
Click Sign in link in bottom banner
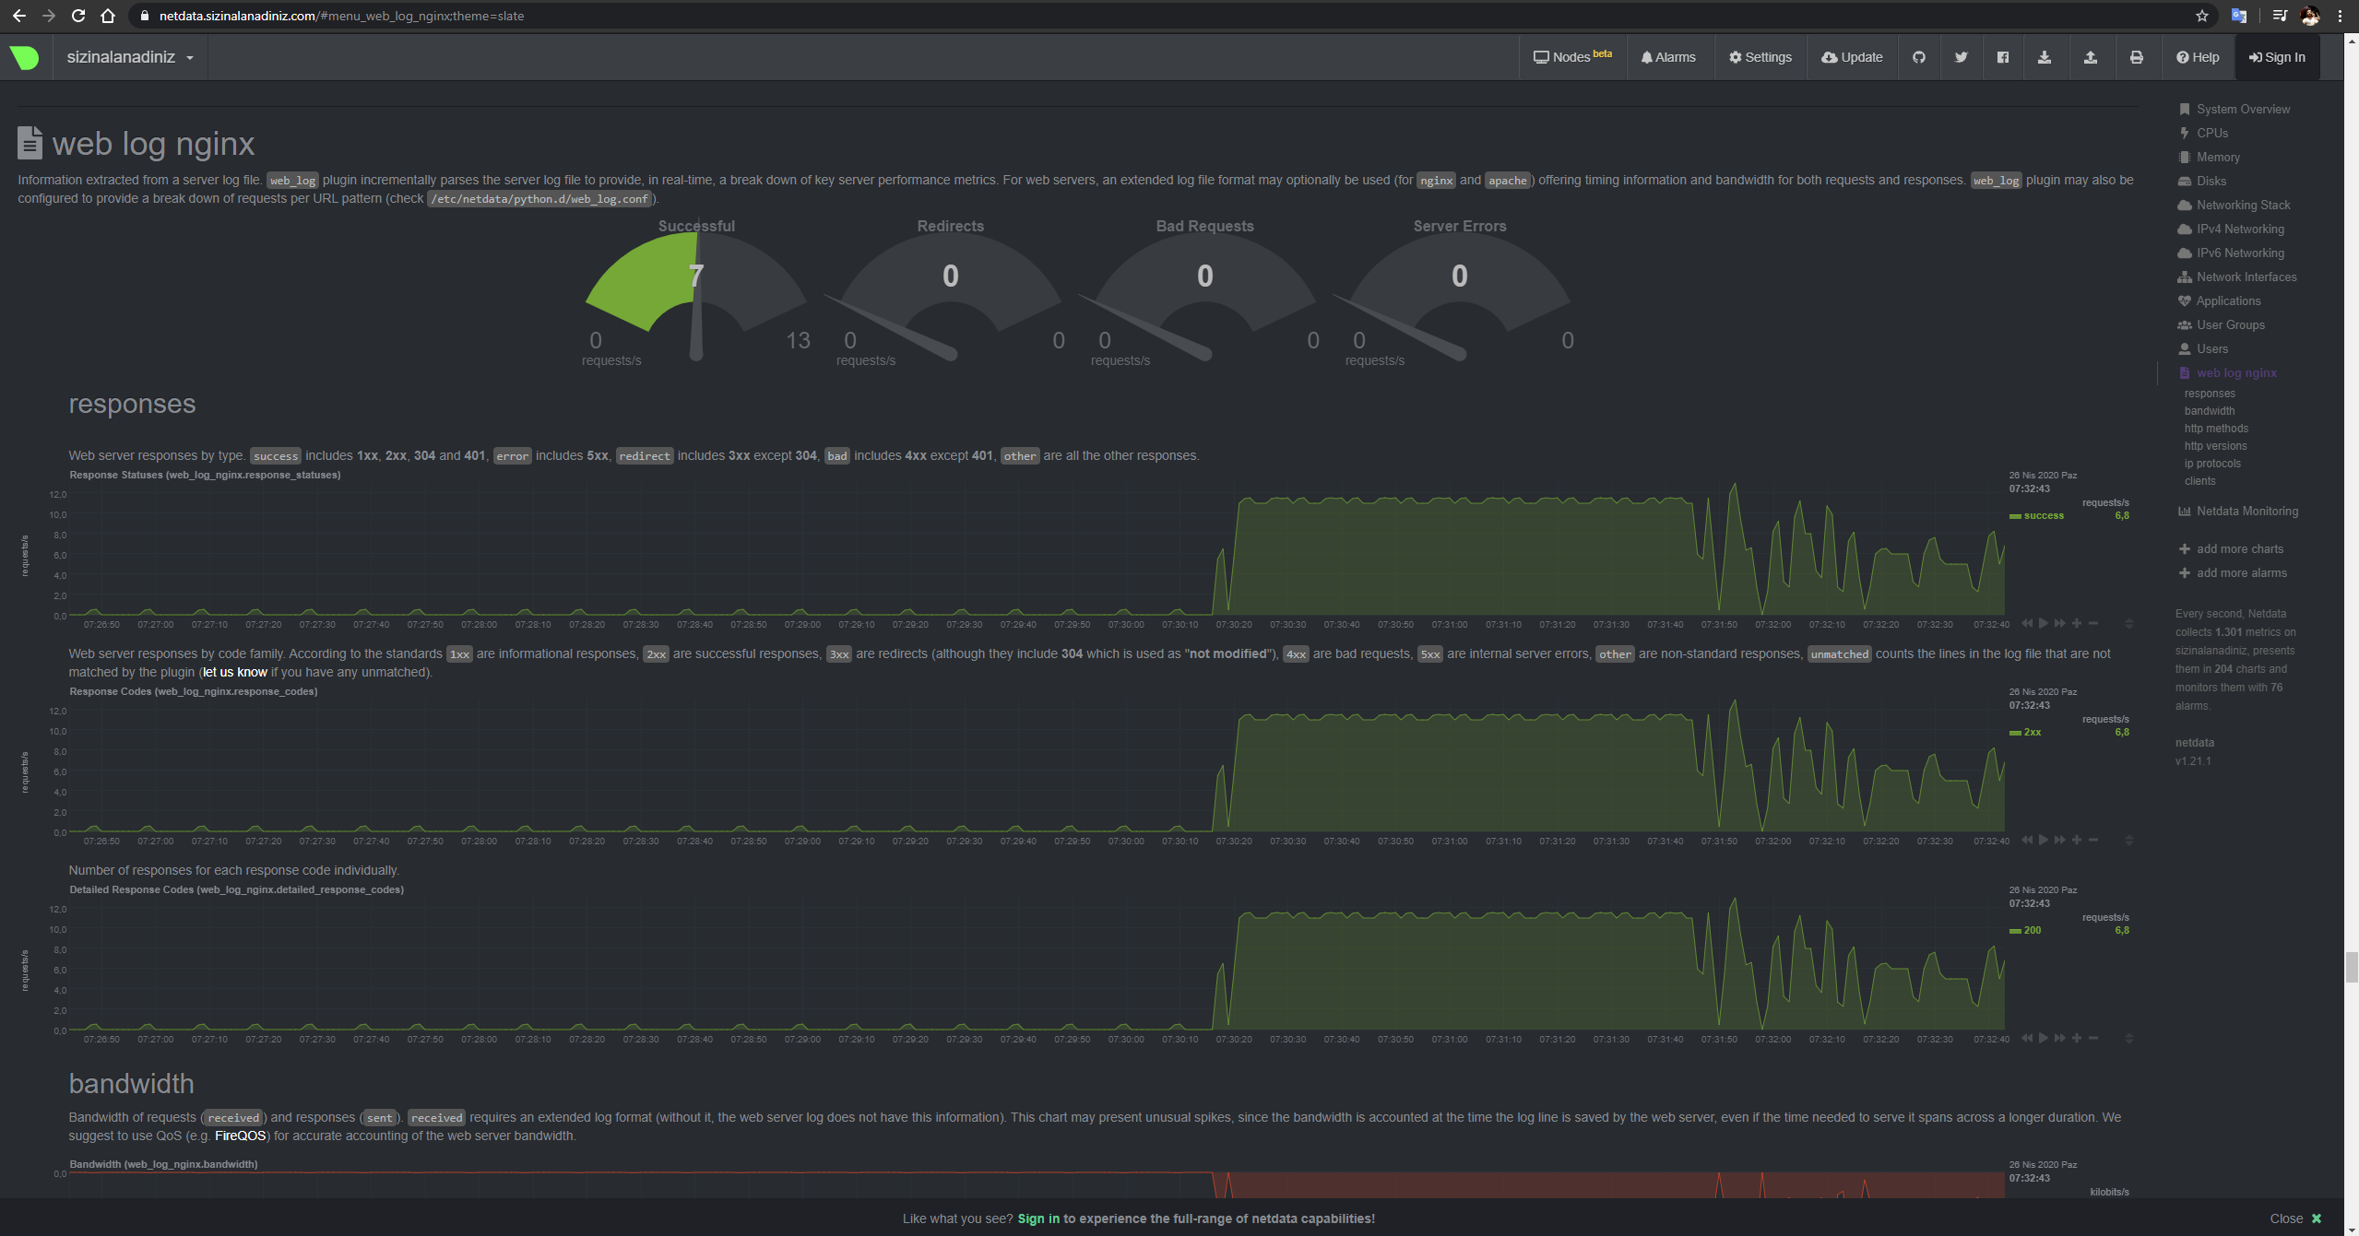tap(1038, 1218)
